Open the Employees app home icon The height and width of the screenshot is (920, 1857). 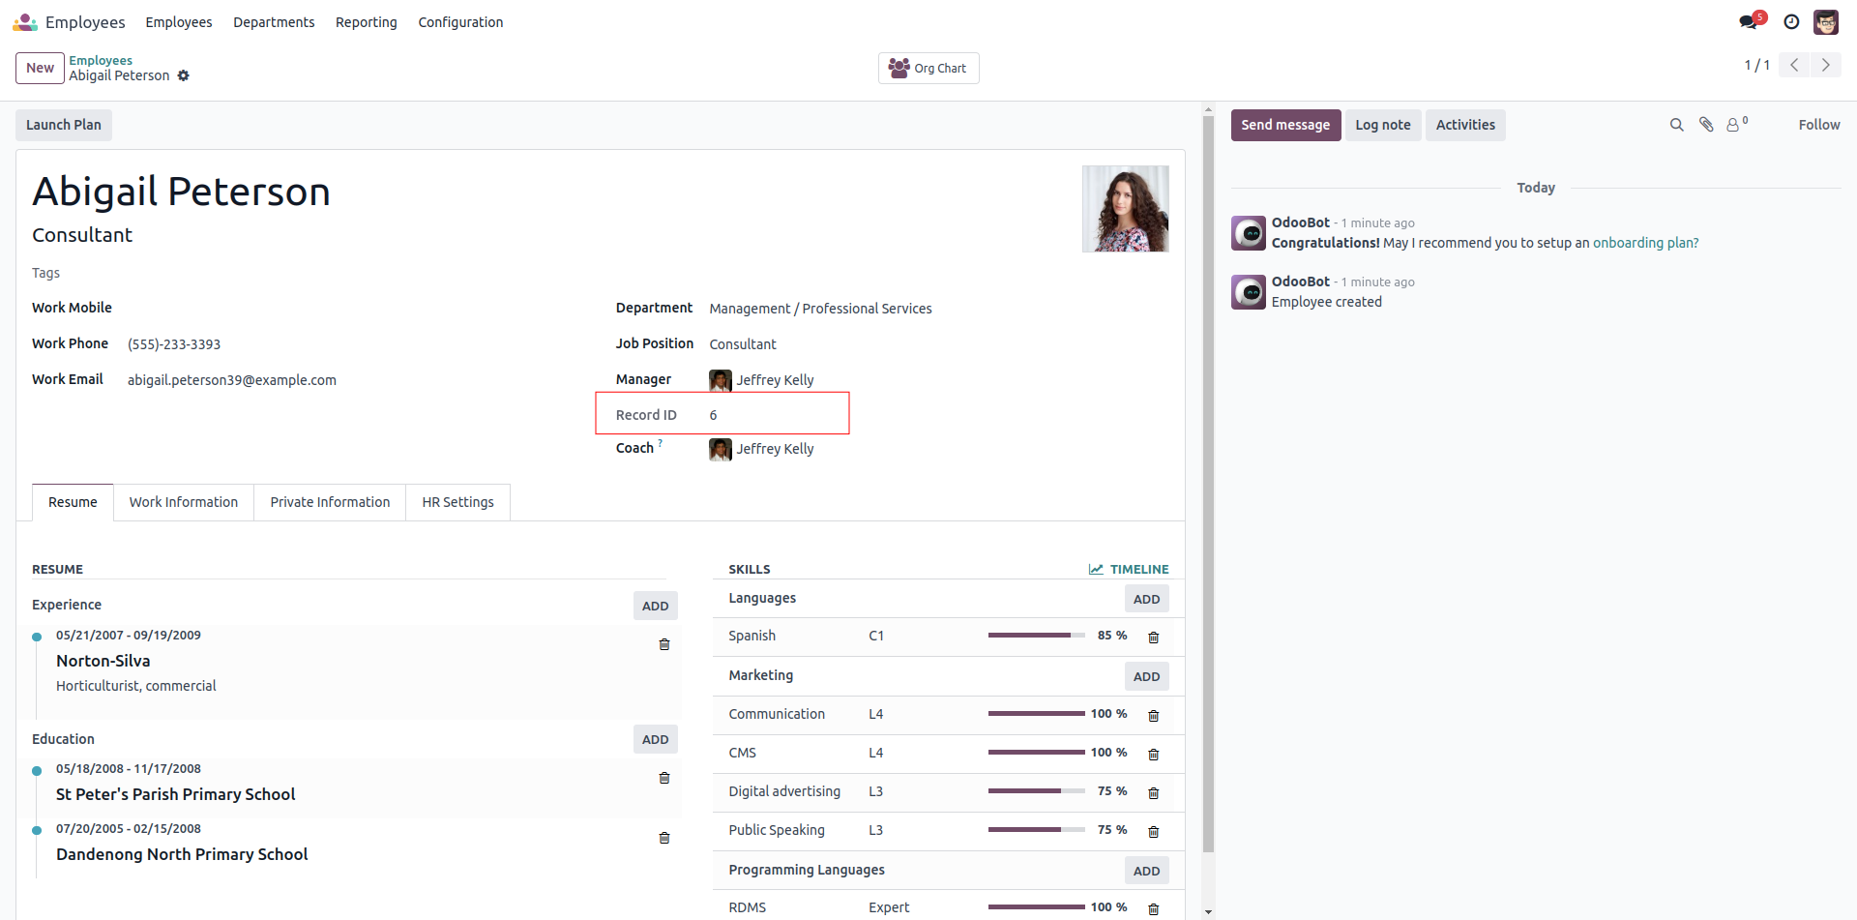click(x=25, y=21)
